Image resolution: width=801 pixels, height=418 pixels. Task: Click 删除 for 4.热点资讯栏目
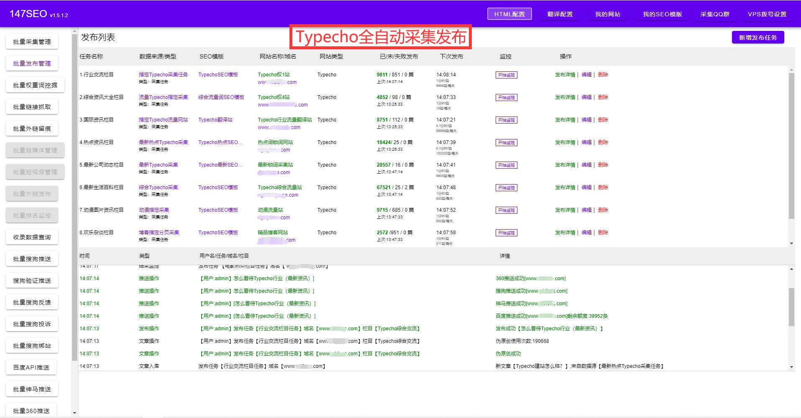coord(603,142)
